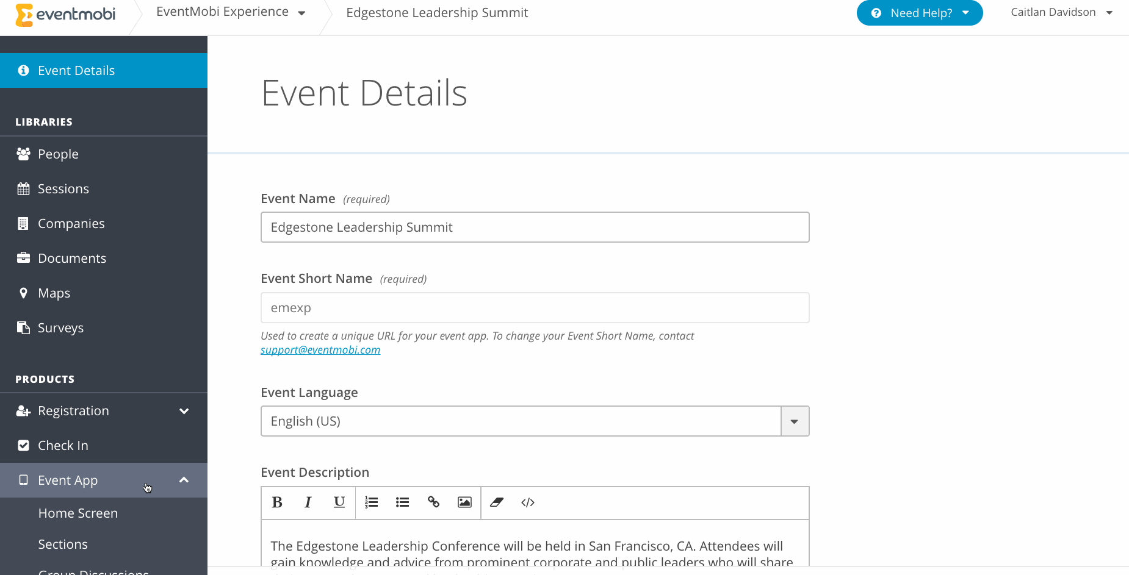Click the Check In checkmark icon

pyautogui.click(x=23, y=446)
